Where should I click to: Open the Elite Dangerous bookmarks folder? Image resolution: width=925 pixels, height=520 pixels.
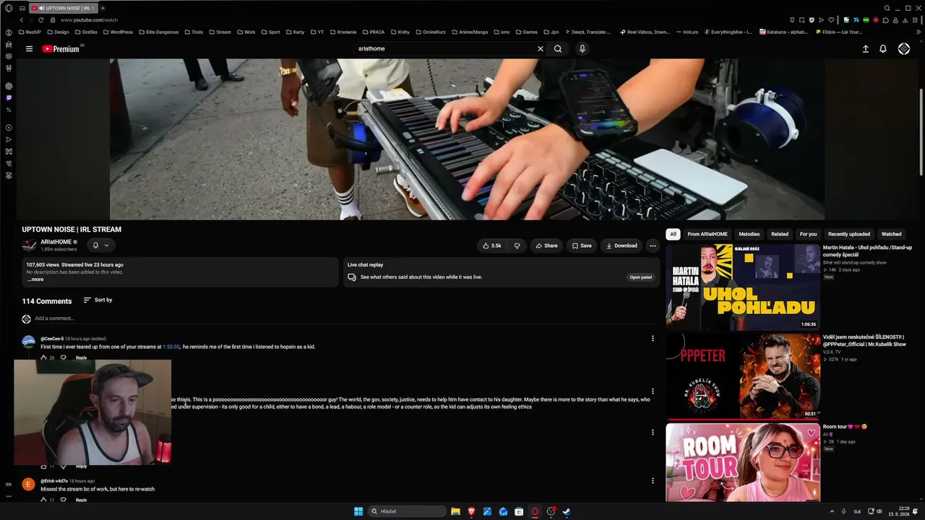(x=159, y=32)
